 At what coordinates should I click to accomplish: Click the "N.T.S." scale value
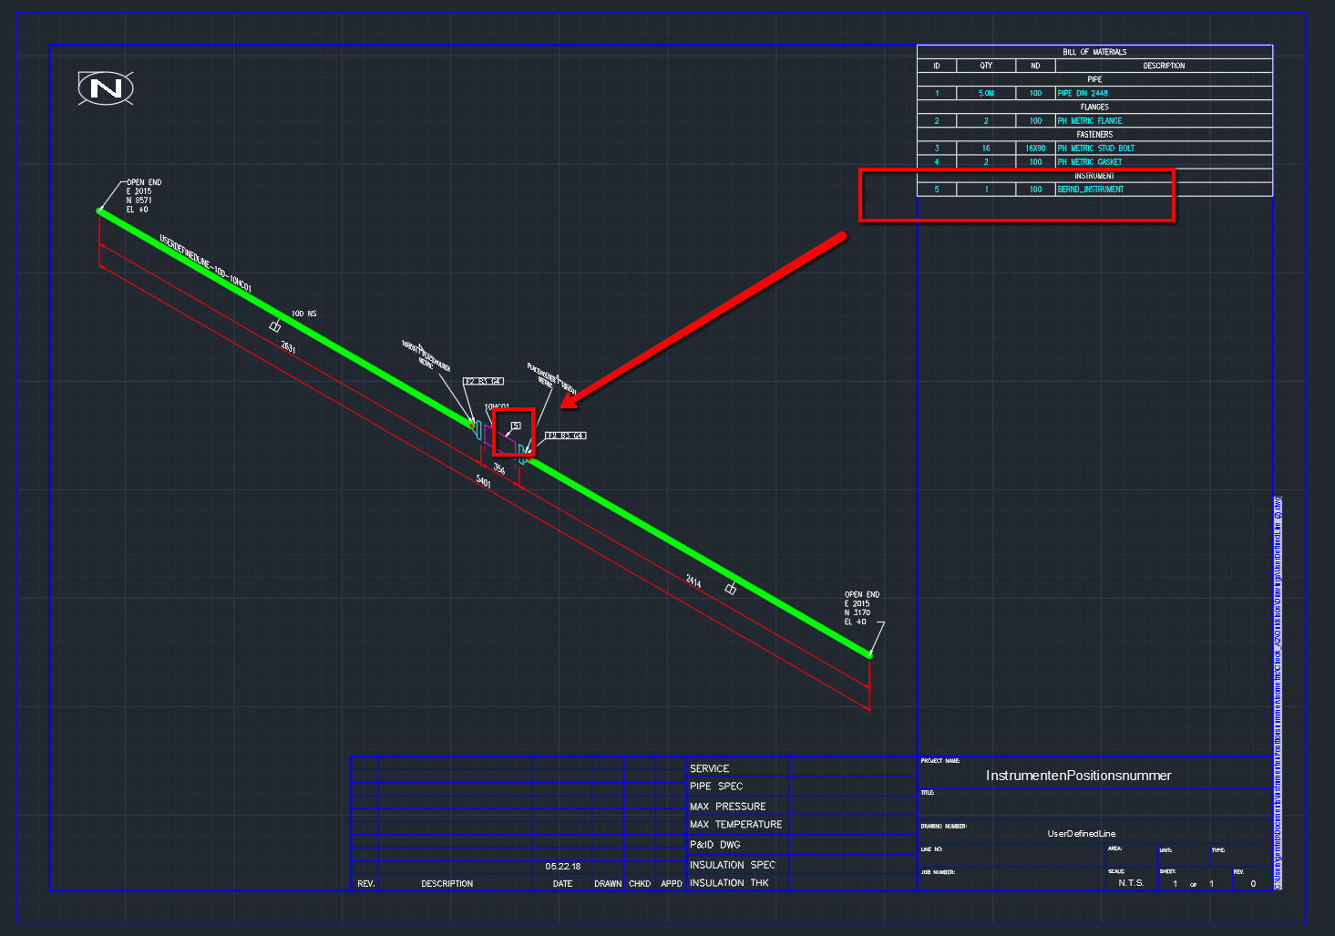click(1131, 883)
